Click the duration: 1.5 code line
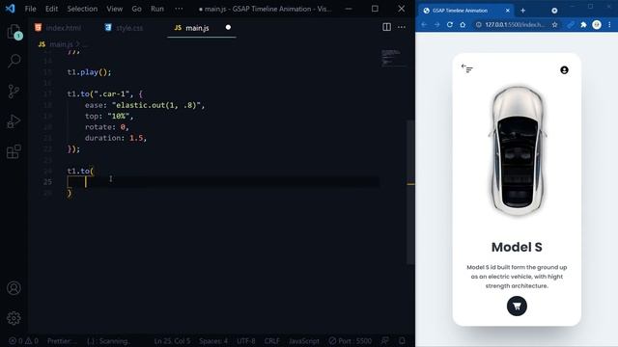The image size is (618, 347). pyautogui.click(x=116, y=138)
